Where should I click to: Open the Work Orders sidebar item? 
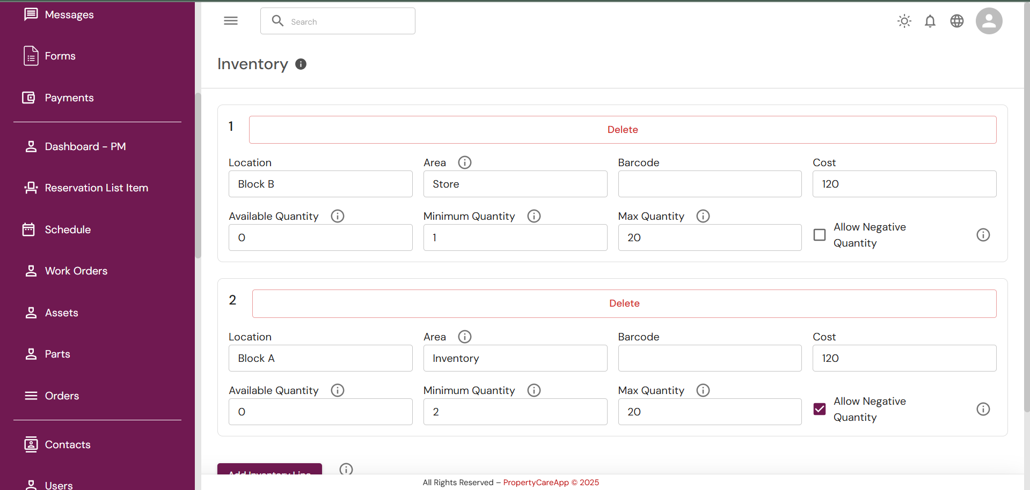pyautogui.click(x=76, y=271)
